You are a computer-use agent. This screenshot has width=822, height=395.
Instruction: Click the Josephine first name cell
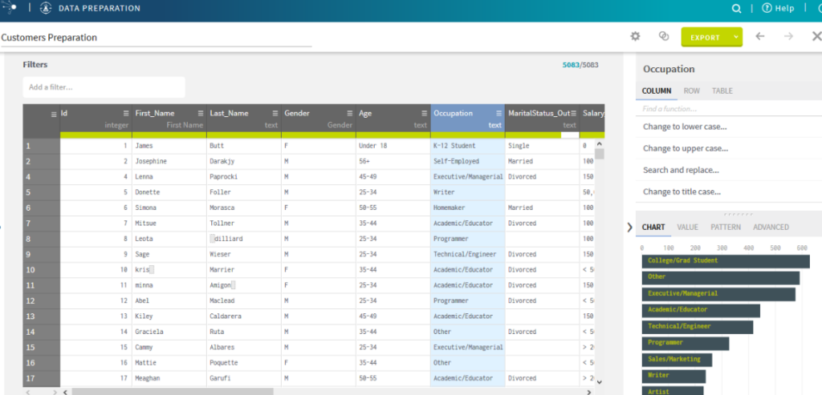(x=169, y=161)
